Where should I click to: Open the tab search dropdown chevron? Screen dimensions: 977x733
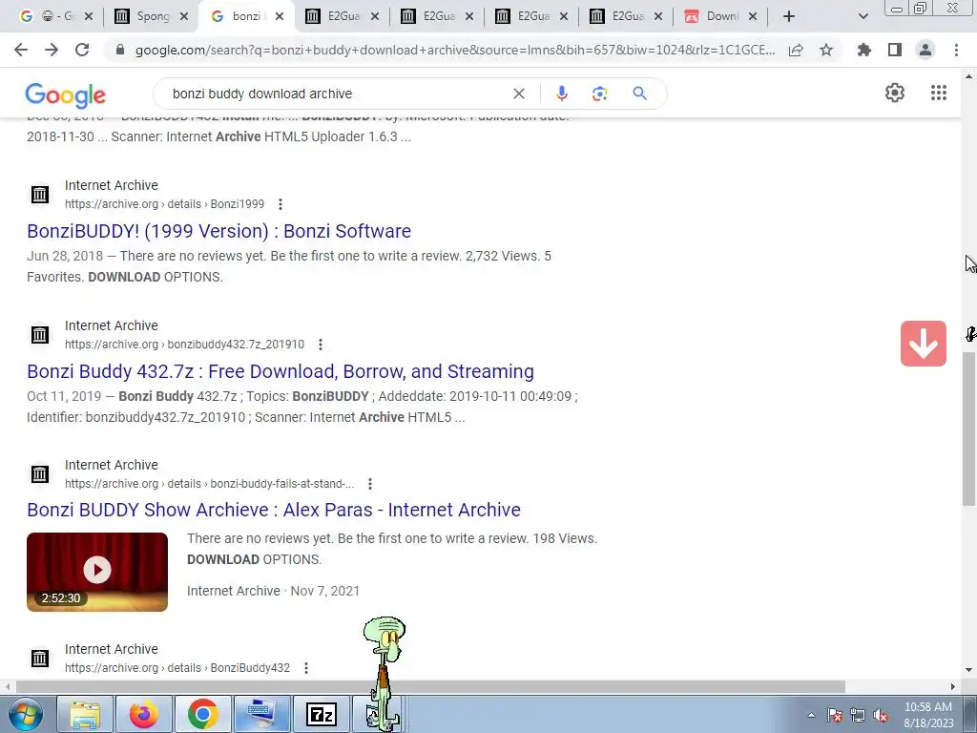[863, 16]
